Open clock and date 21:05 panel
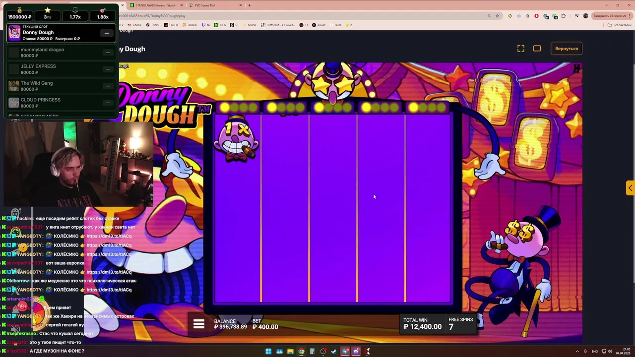Screen dimensions: 635x357 pyautogui.click(x=624, y=352)
